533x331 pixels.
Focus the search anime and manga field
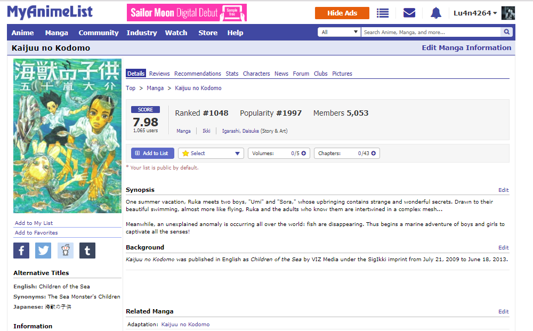click(431, 32)
